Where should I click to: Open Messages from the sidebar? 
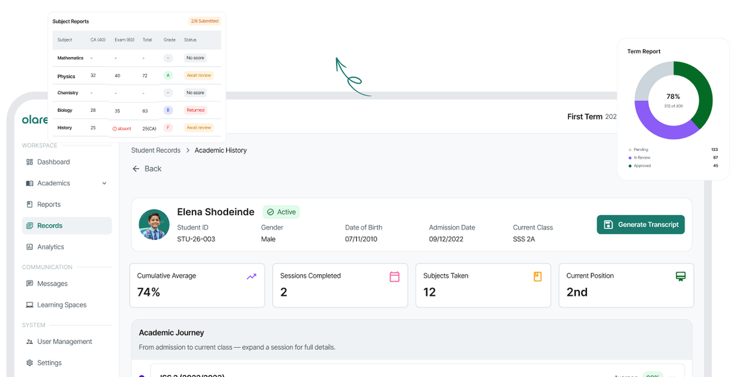coord(67,283)
